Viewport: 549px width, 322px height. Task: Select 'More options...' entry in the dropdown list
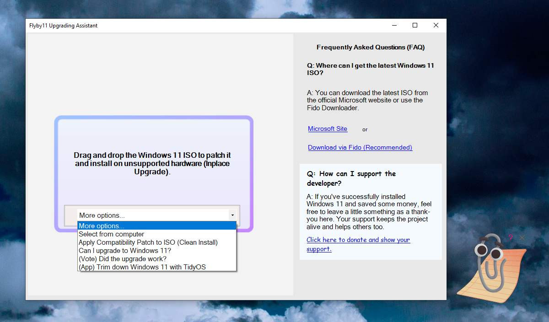pos(157,226)
